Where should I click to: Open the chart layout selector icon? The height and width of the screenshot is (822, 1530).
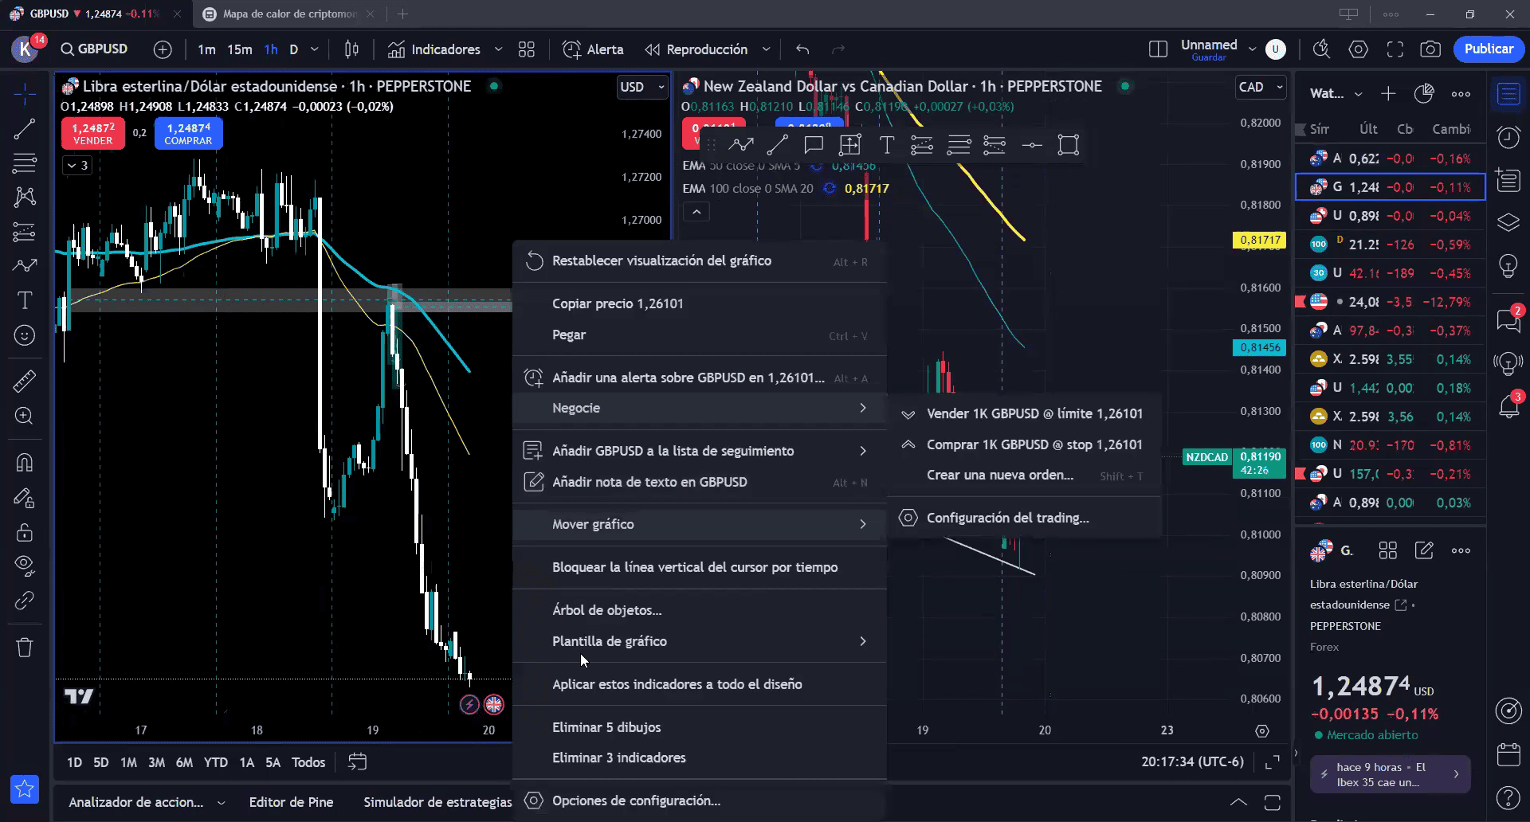1158,49
